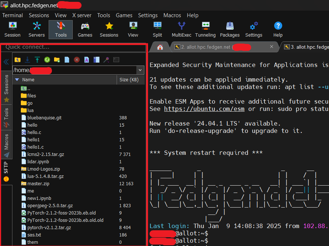Select the files folder

pos(28,96)
